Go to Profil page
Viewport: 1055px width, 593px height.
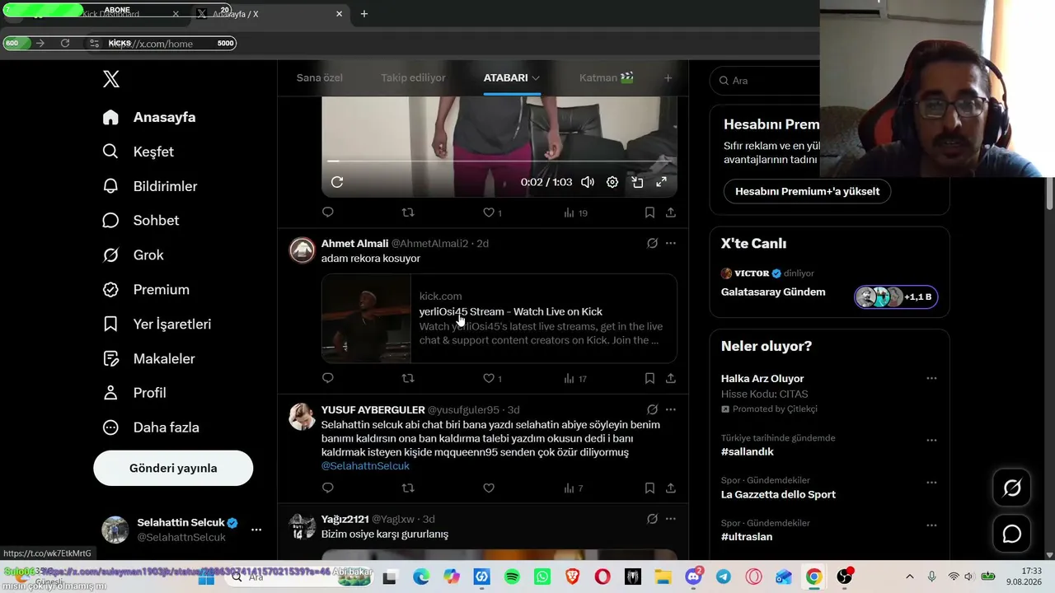134,393
